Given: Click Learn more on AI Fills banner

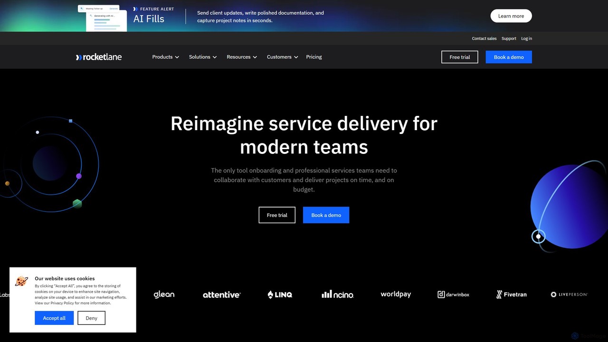Looking at the screenshot, I should pyautogui.click(x=511, y=16).
